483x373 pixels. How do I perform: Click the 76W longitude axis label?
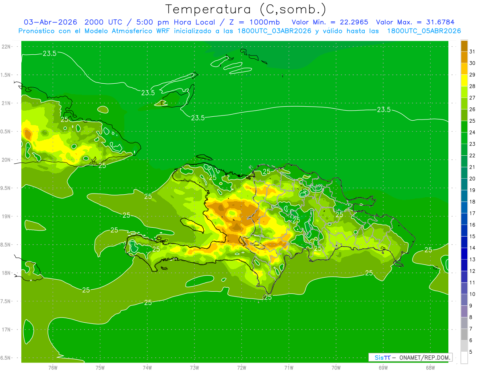click(x=53, y=368)
